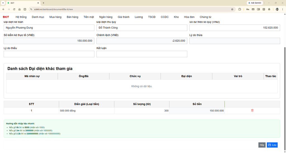Click the Vai trò column header

(238, 76)
